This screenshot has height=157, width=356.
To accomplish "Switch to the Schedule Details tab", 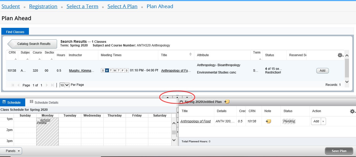I will pyautogui.click(x=44, y=102).
